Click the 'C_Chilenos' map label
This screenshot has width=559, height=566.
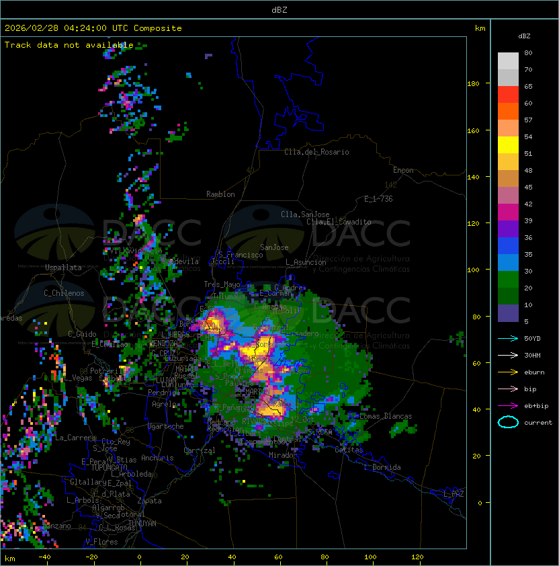pyautogui.click(x=64, y=293)
